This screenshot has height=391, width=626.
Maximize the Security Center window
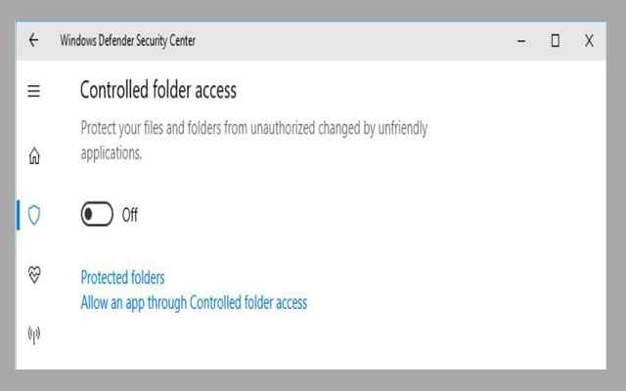[555, 41]
